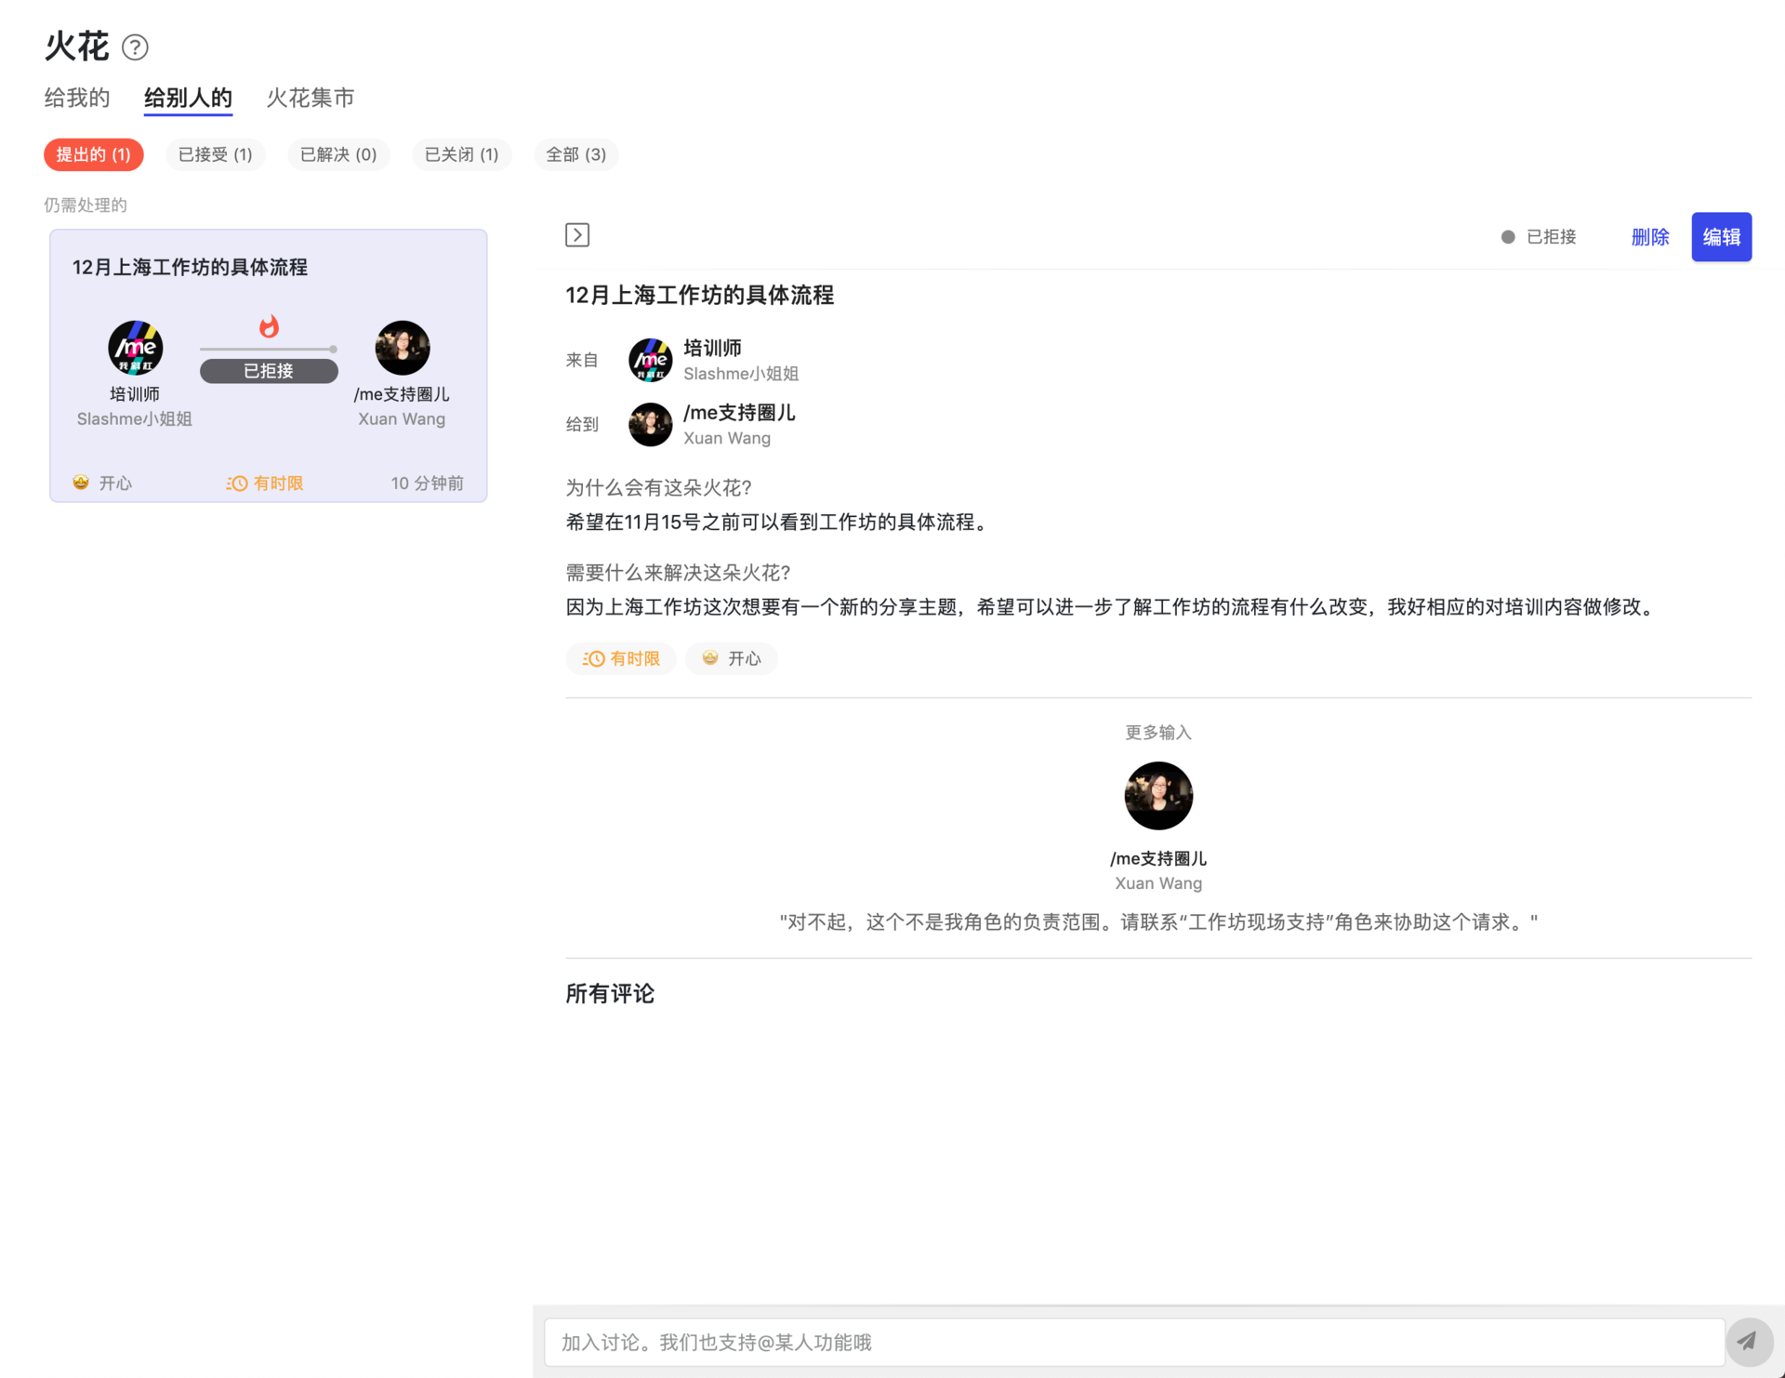Click the 培训师 avatar in 来自 row
1785x1378 pixels.
650,360
